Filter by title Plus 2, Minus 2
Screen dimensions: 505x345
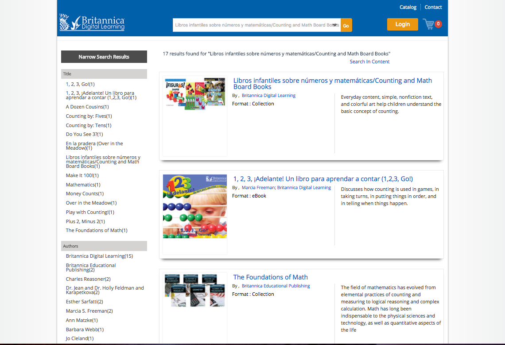coord(85,221)
